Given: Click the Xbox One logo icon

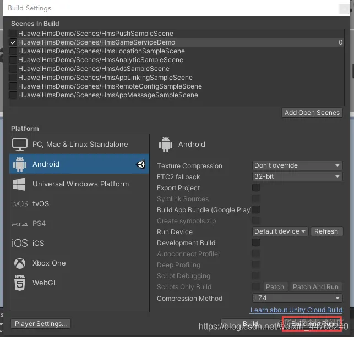Looking at the screenshot, I should 20,263.
